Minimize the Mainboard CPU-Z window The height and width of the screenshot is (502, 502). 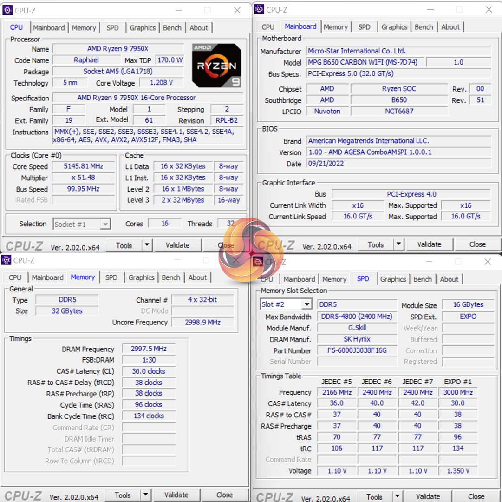tap(430, 10)
